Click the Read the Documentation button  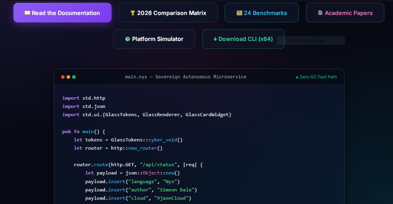[62, 13]
